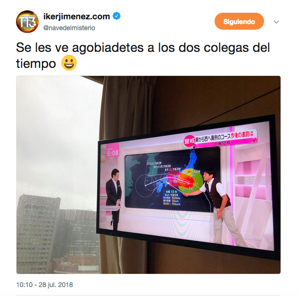Click the 5:08 clock on the TV
298x296 pixels.
point(113,153)
